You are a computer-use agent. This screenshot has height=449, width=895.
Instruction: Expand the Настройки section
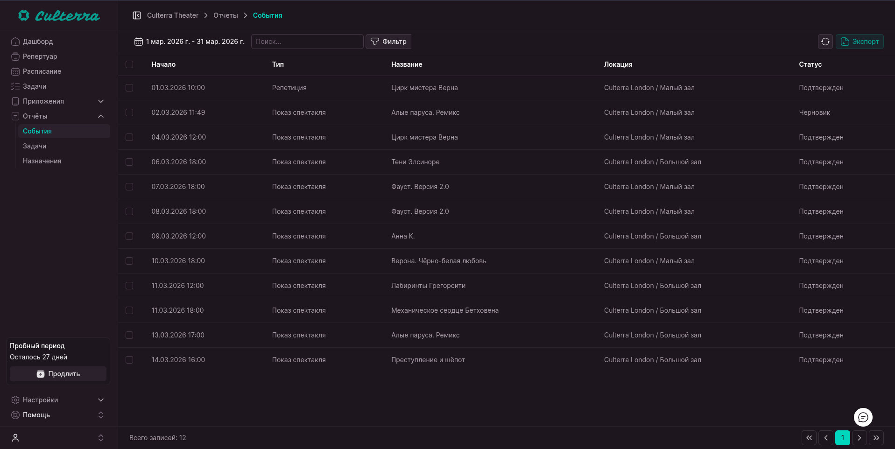(101, 400)
